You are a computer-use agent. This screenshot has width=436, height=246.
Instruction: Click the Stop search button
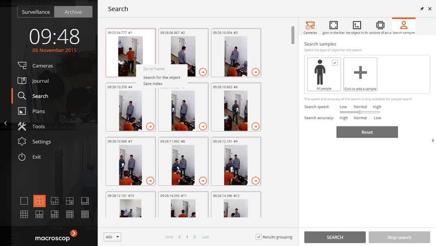coord(399,238)
